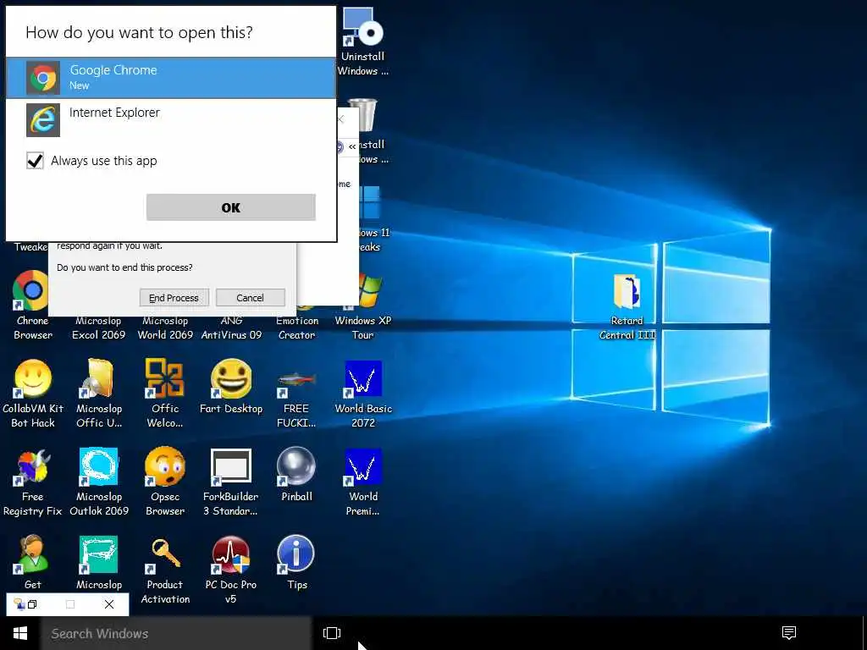Confirm with the OK button
Viewport: 867px width, 650px height.
click(x=230, y=207)
